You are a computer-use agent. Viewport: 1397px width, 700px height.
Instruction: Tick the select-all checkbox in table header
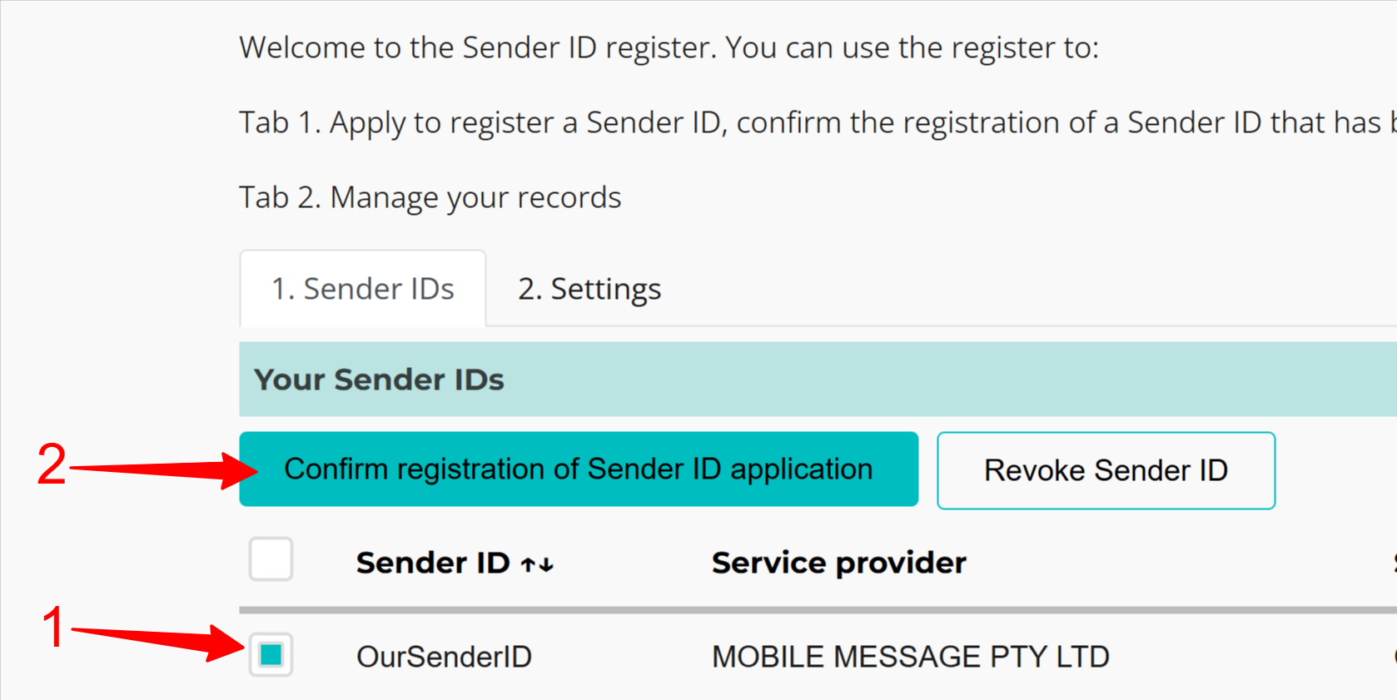point(271,559)
